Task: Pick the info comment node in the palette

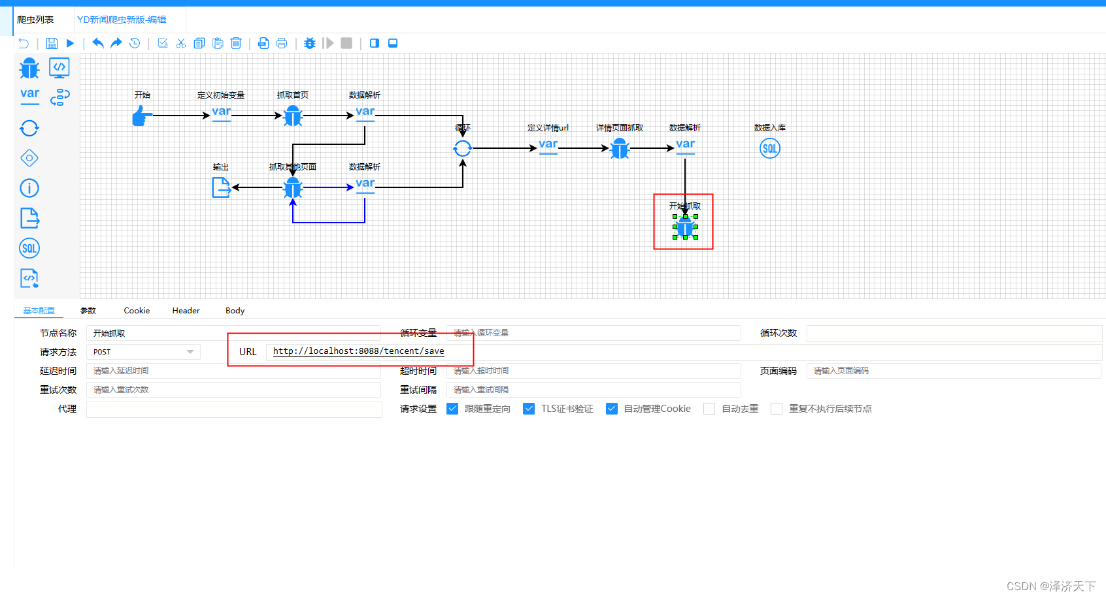Action: coord(29,188)
